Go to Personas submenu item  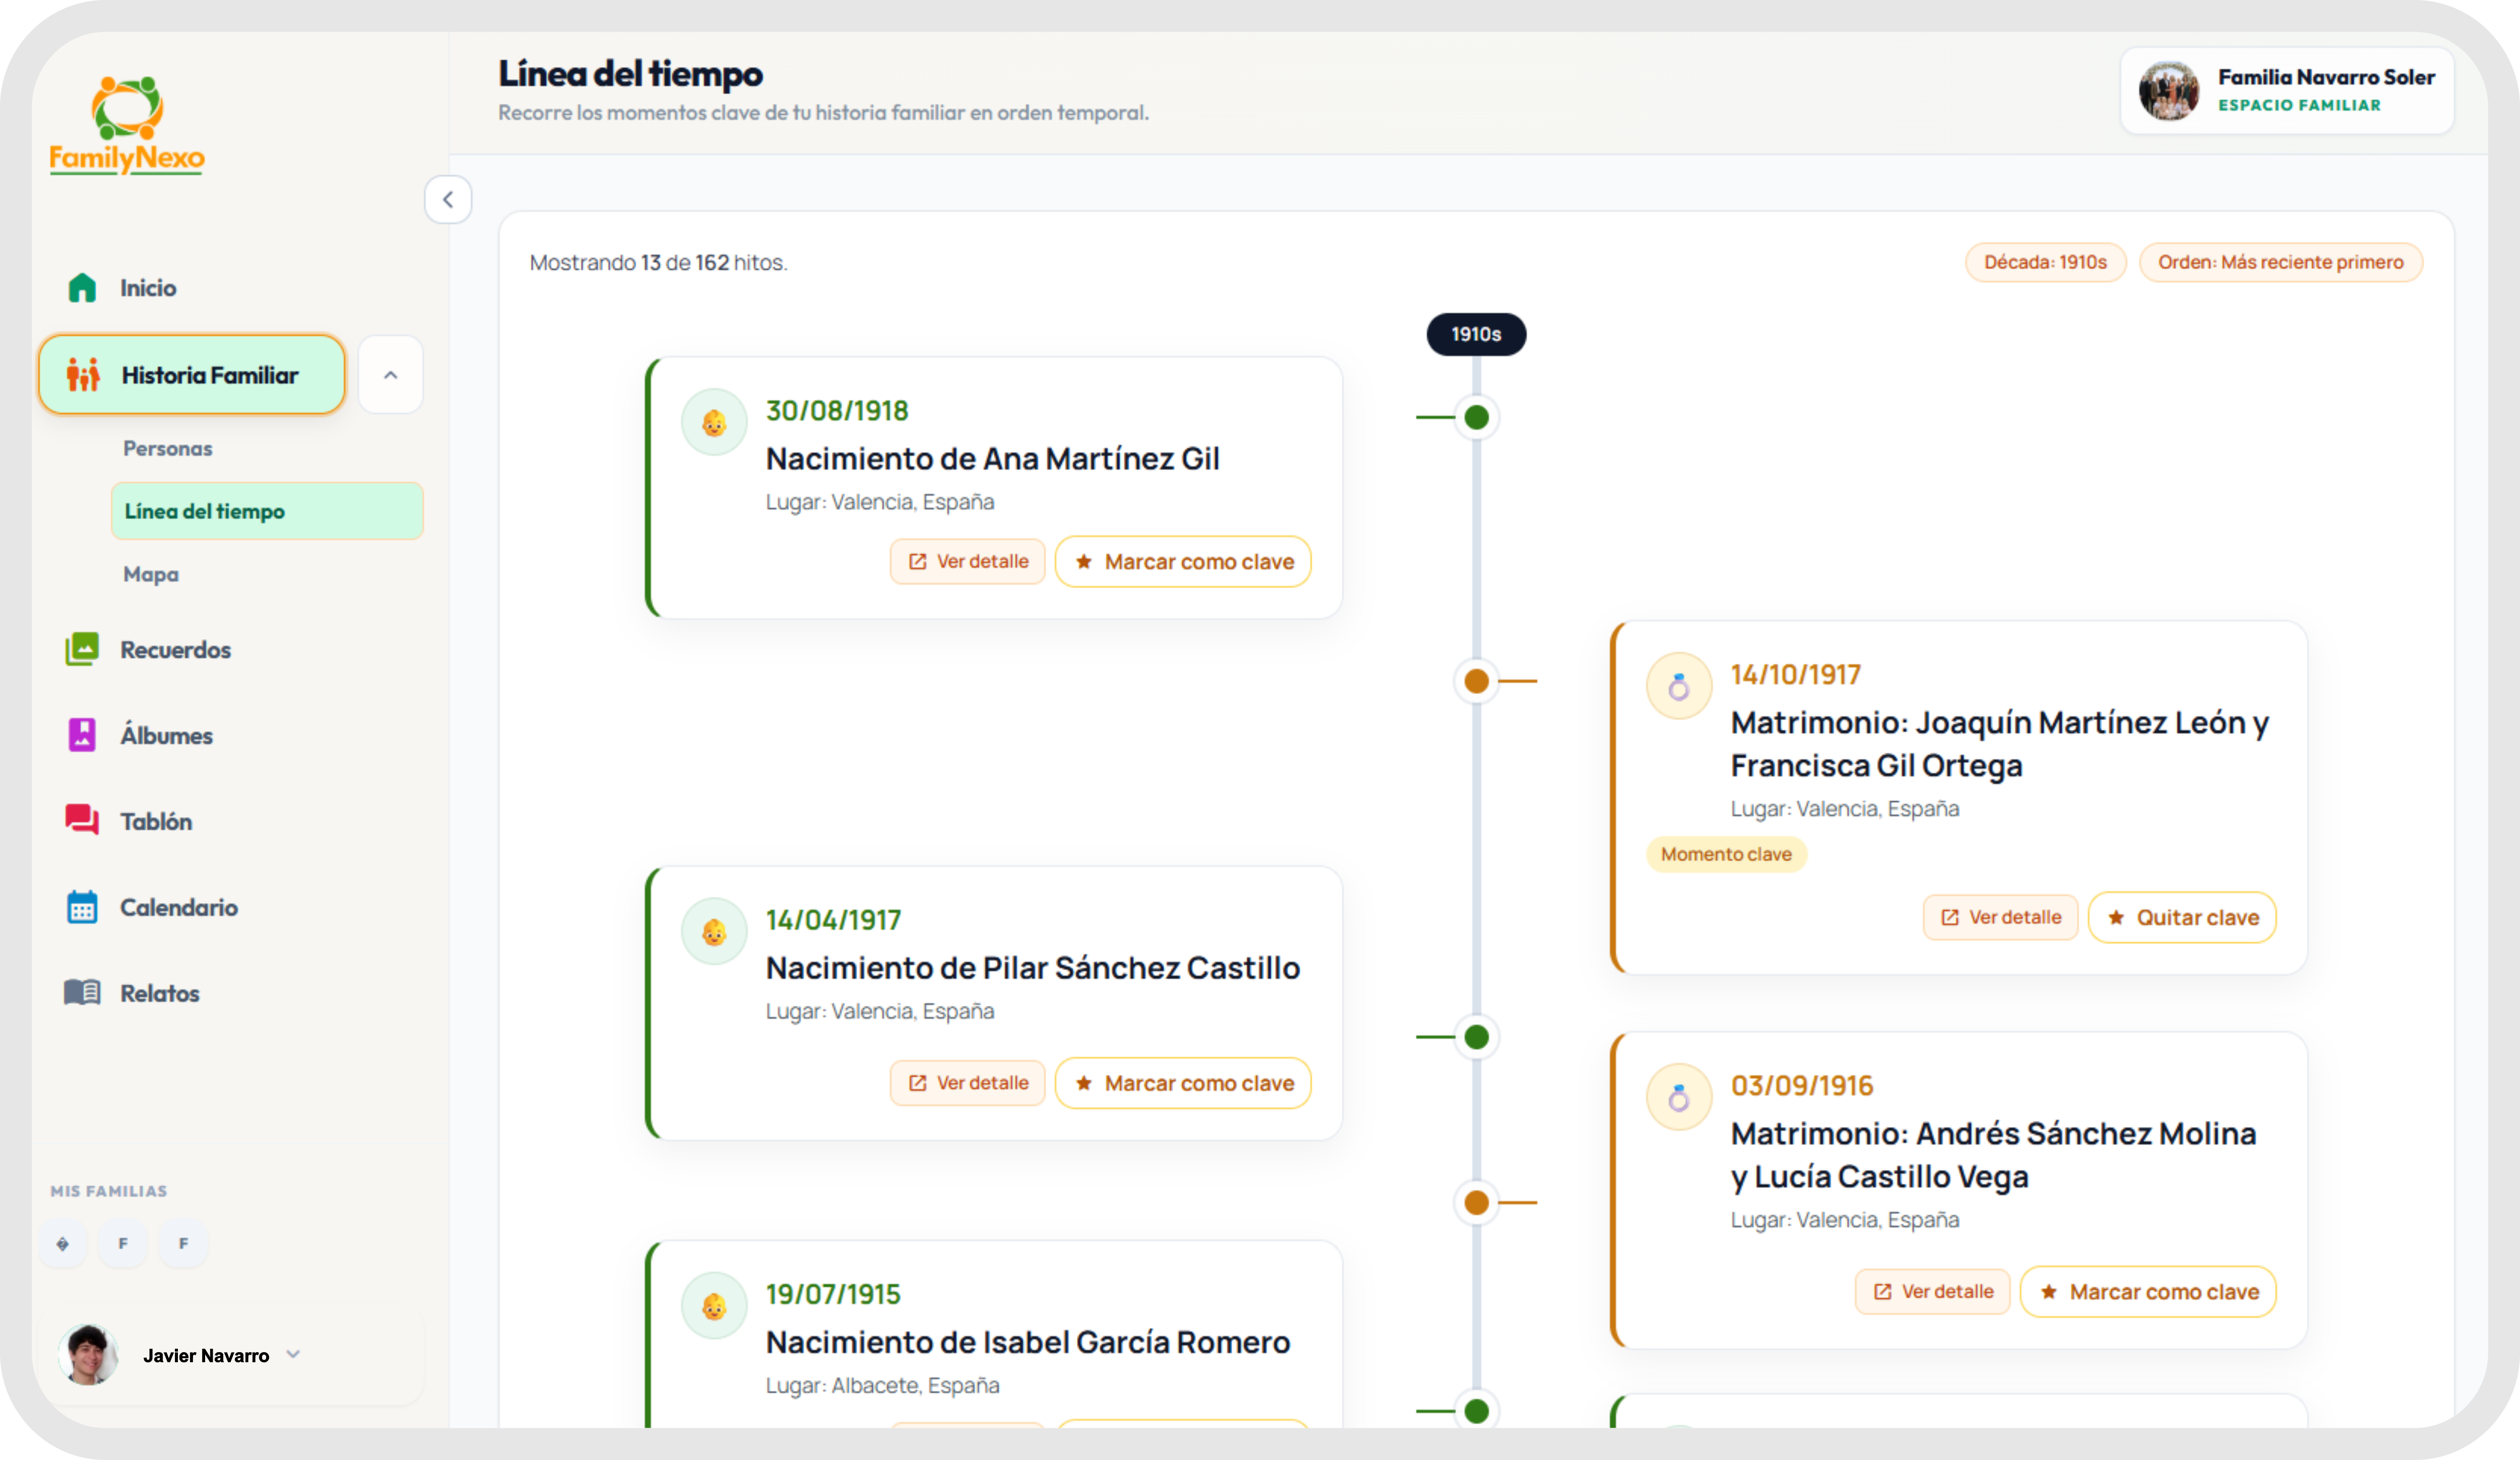168,448
